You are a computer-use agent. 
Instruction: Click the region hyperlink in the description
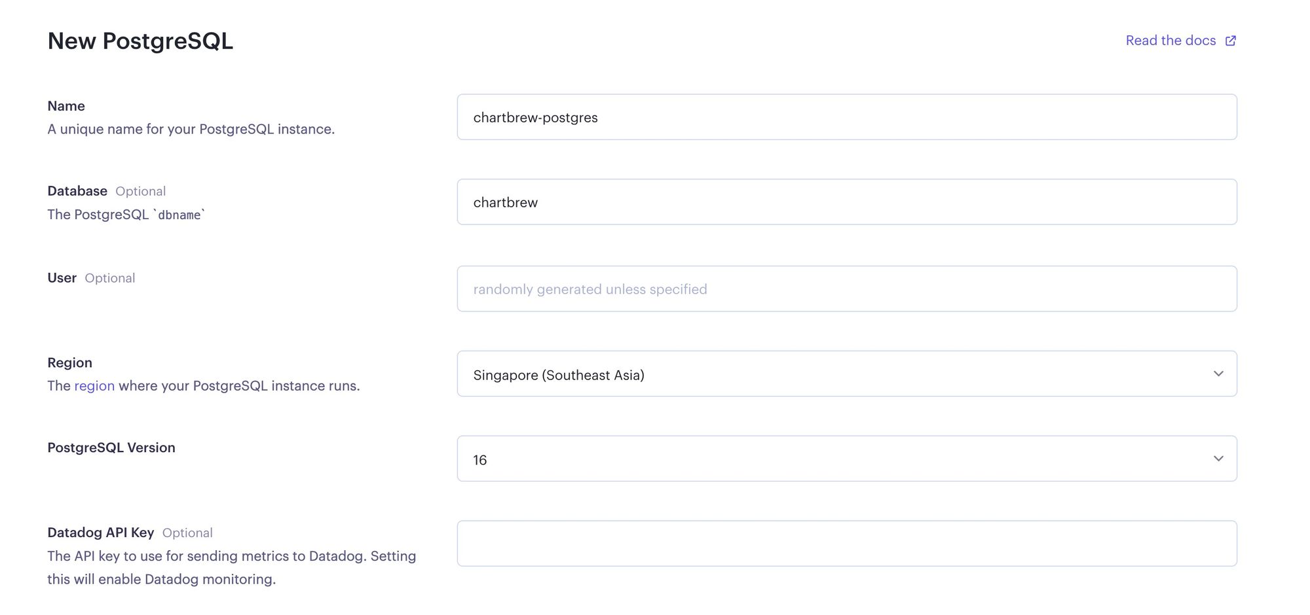[94, 385]
